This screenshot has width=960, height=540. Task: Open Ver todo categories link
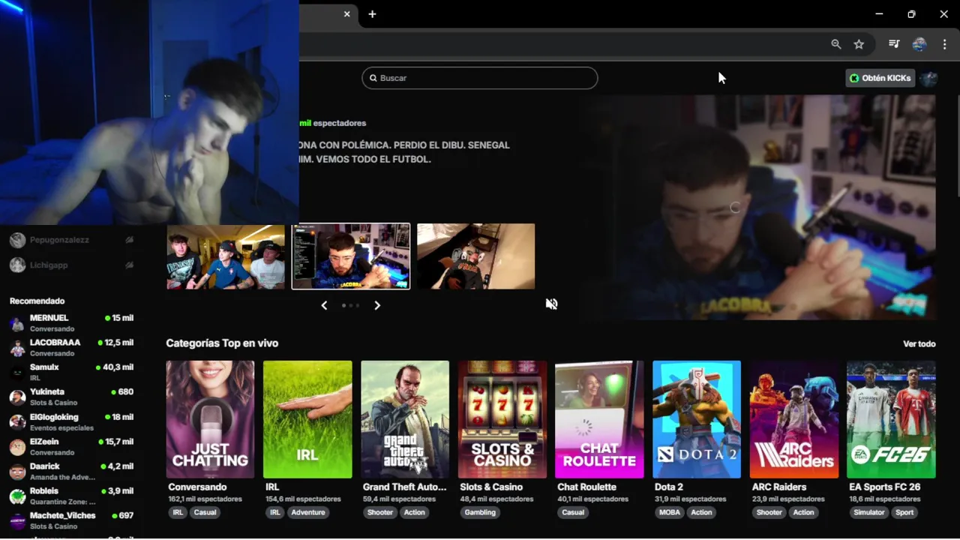tap(919, 343)
